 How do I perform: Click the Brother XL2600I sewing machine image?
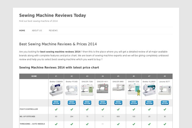[x=149, y=90]
